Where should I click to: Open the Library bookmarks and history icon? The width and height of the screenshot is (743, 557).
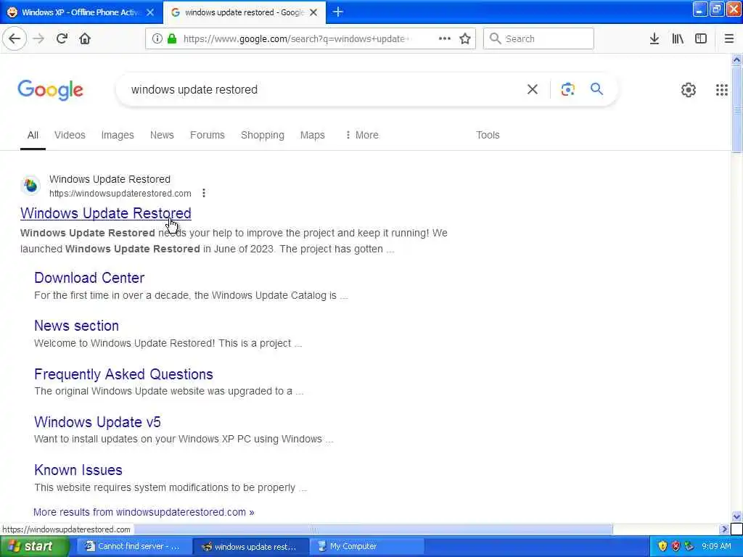point(678,39)
